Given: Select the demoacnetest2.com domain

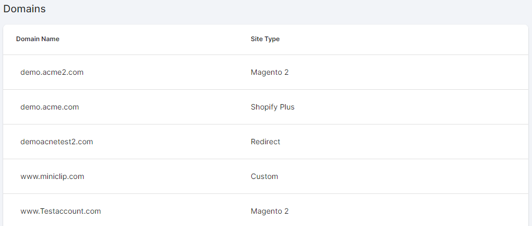Looking at the screenshot, I should [57, 142].
